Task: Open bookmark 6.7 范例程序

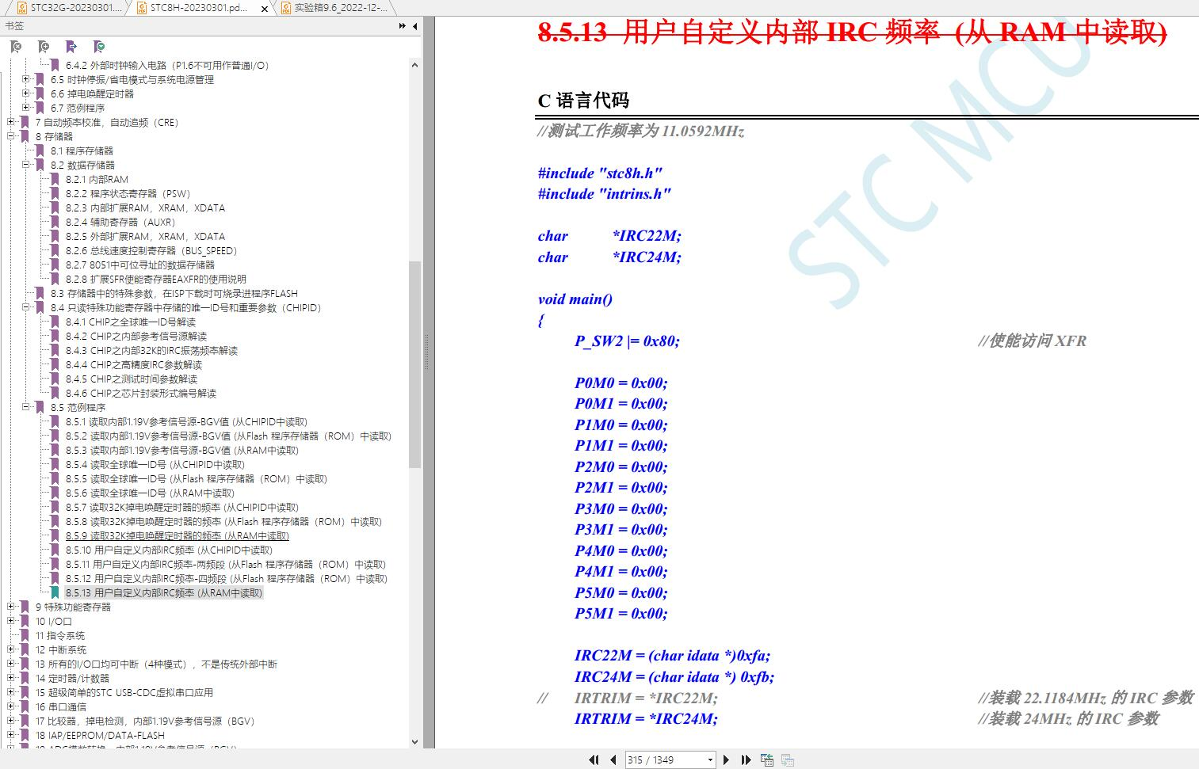Action: tap(77, 108)
